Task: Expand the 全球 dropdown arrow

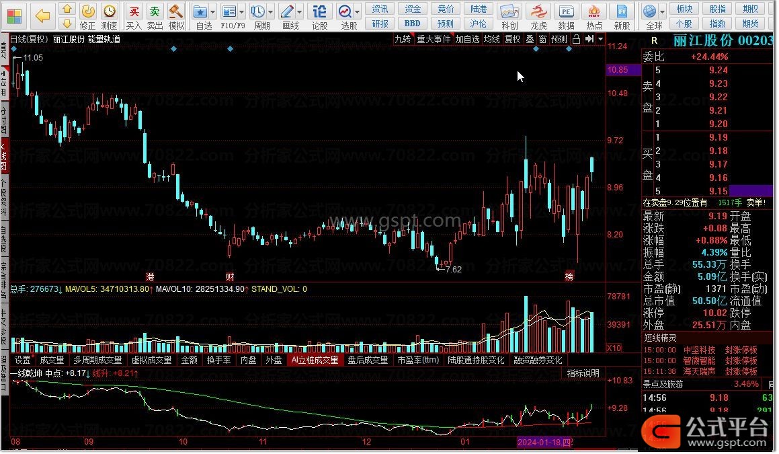Action: click(662, 11)
